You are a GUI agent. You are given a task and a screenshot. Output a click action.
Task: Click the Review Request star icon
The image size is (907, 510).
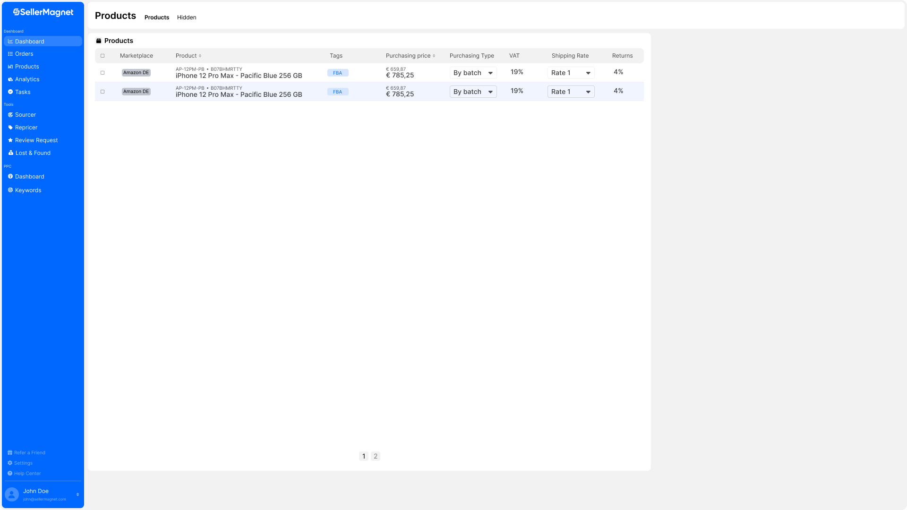click(10, 140)
